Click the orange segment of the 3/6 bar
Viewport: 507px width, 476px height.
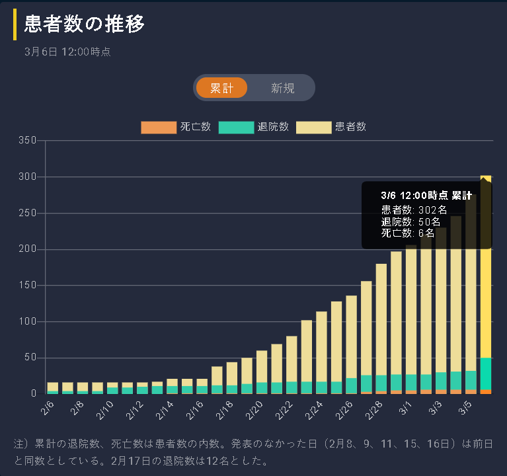(486, 391)
